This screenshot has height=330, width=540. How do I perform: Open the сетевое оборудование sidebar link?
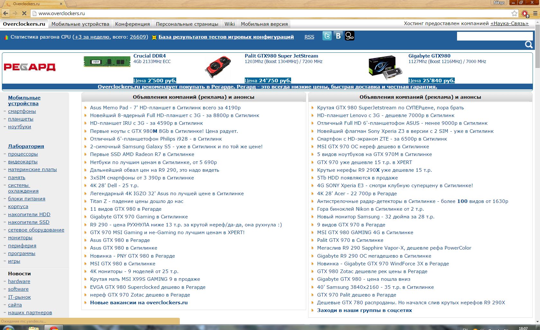36,230
